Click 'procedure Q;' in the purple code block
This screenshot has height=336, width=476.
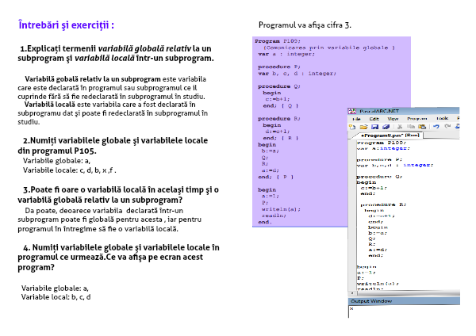279,86
